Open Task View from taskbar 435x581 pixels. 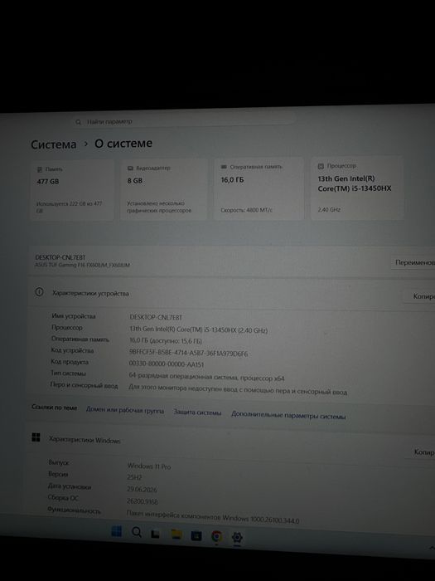pos(156,534)
